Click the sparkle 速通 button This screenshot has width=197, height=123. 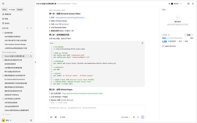pyautogui.click(x=63, y=117)
